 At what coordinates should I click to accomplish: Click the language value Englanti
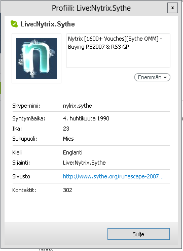72,152
